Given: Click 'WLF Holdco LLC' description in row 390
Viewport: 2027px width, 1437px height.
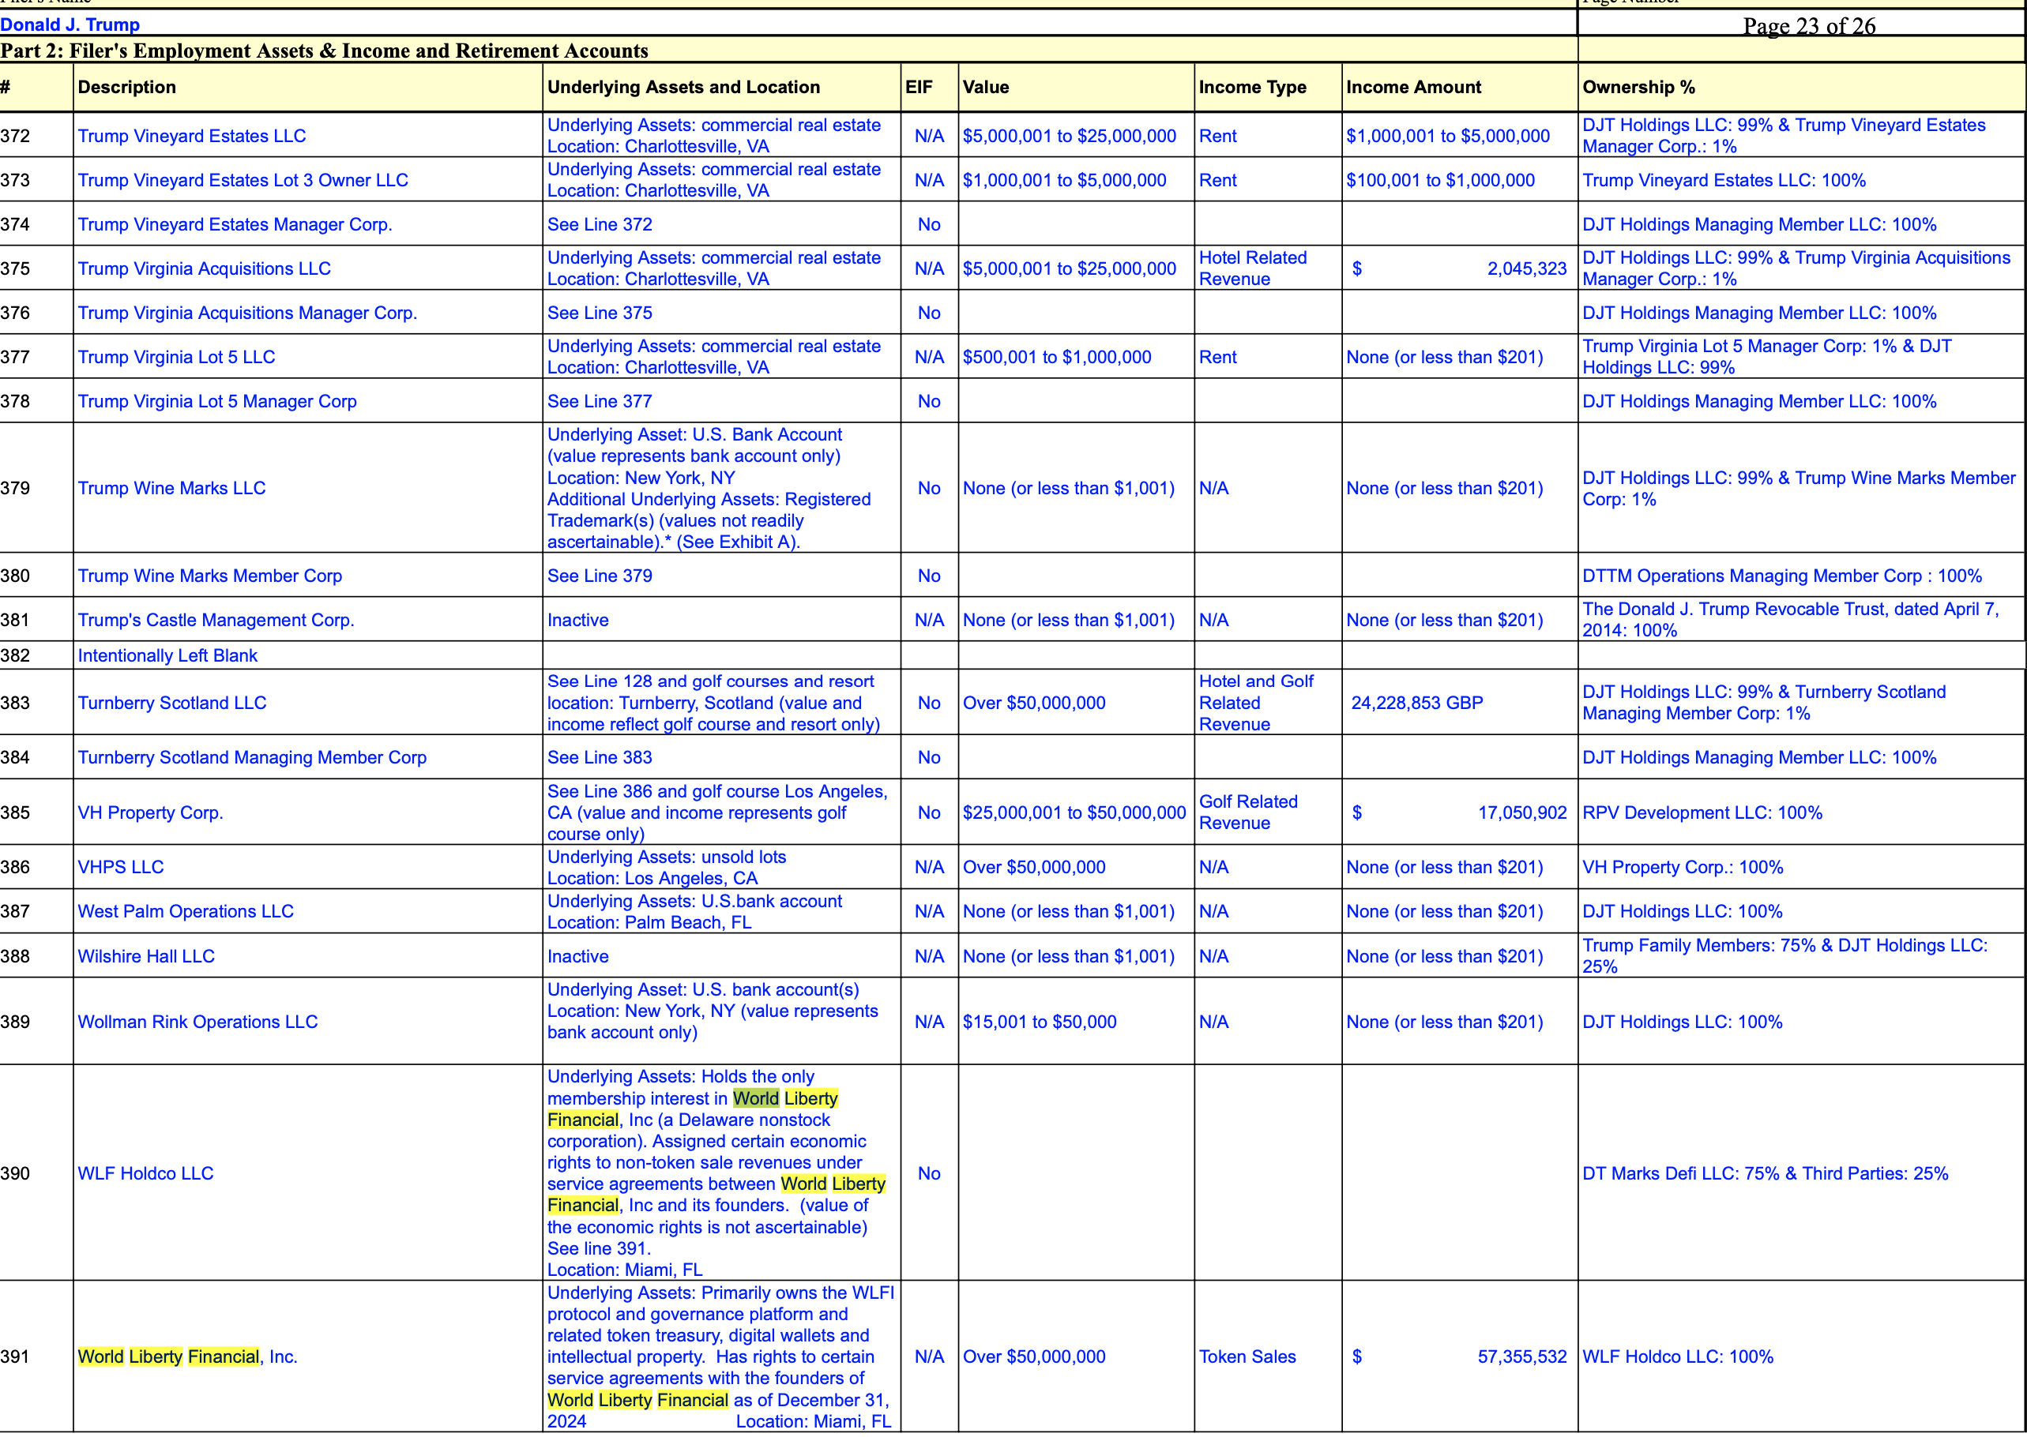Looking at the screenshot, I should click(x=146, y=1174).
